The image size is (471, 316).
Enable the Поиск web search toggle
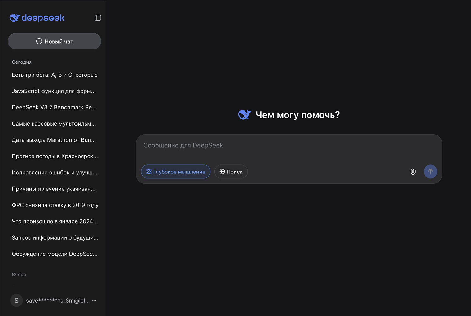[x=231, y=172]
